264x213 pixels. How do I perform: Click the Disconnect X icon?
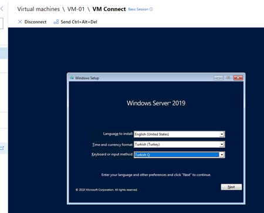[x=20, y=22]
